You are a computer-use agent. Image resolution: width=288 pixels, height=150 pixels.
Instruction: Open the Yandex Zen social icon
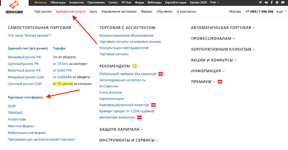pyautogui.click(x=277, y=3)
